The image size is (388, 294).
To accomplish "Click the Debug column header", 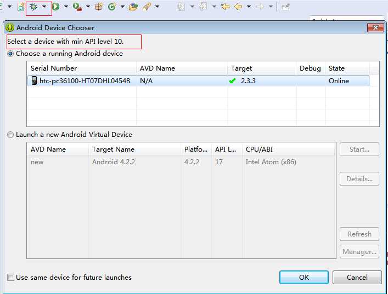I will [x=310, y=68].
